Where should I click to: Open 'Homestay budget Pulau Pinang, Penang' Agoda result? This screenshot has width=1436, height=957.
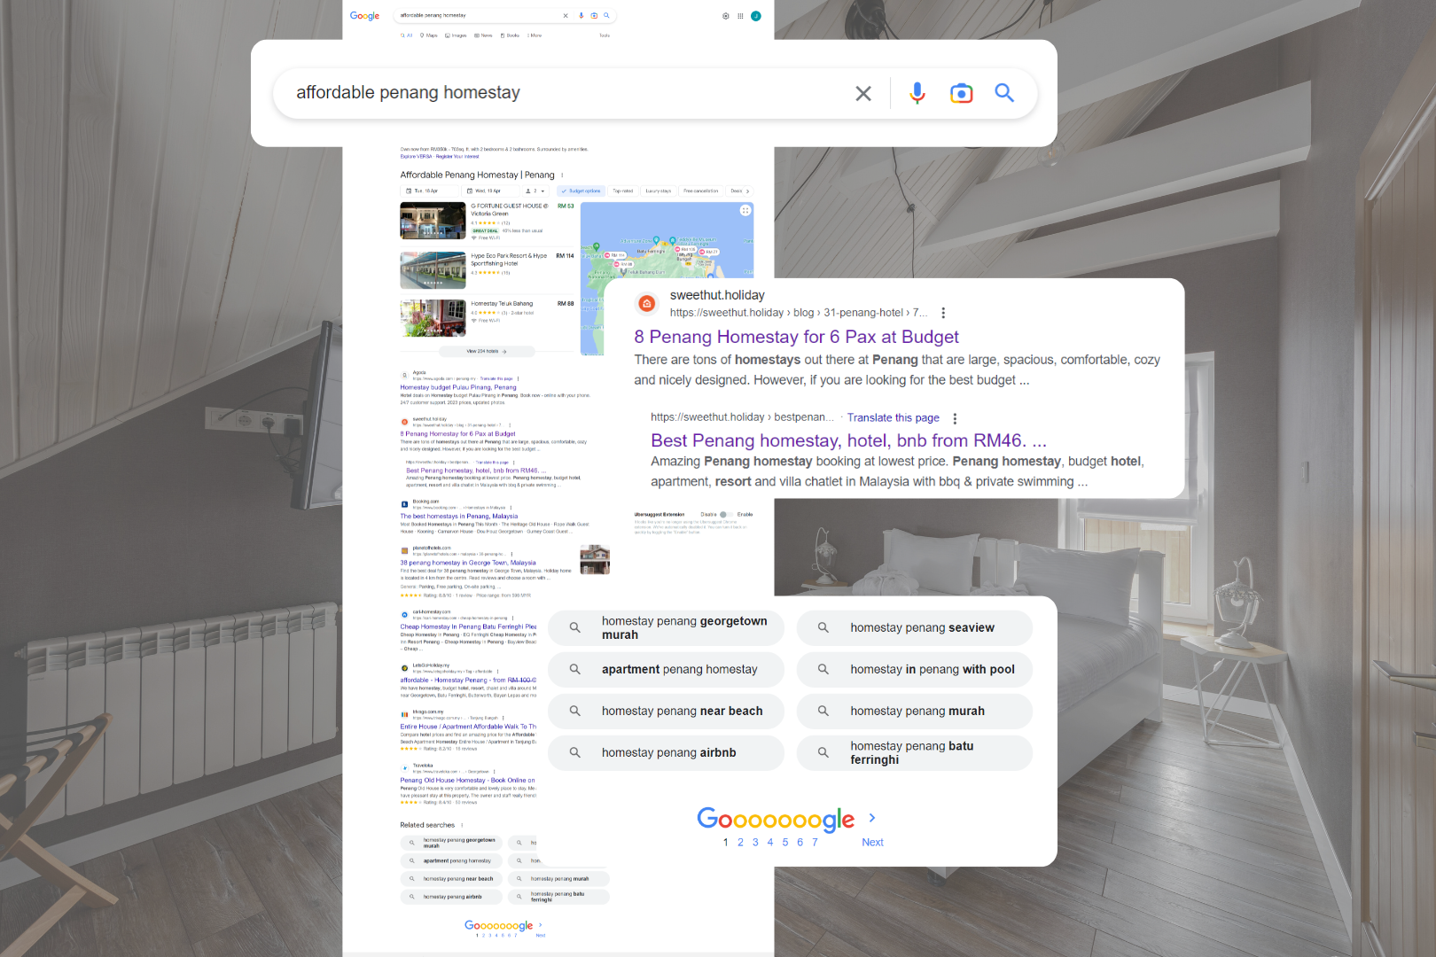458,387
